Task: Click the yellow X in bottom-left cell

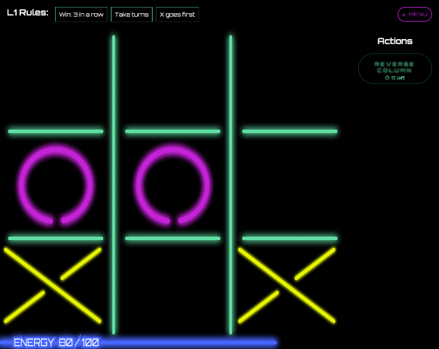Action: click(x=53, y=285)
